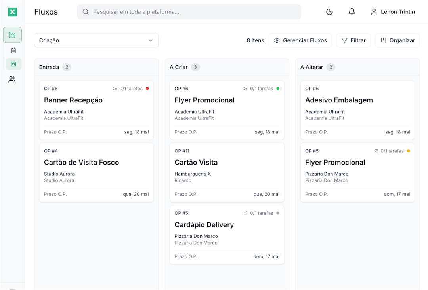The width and height of the screenshot is (428, 290).
Task: Click the Ricardo contact name
Action: point(183,180)
